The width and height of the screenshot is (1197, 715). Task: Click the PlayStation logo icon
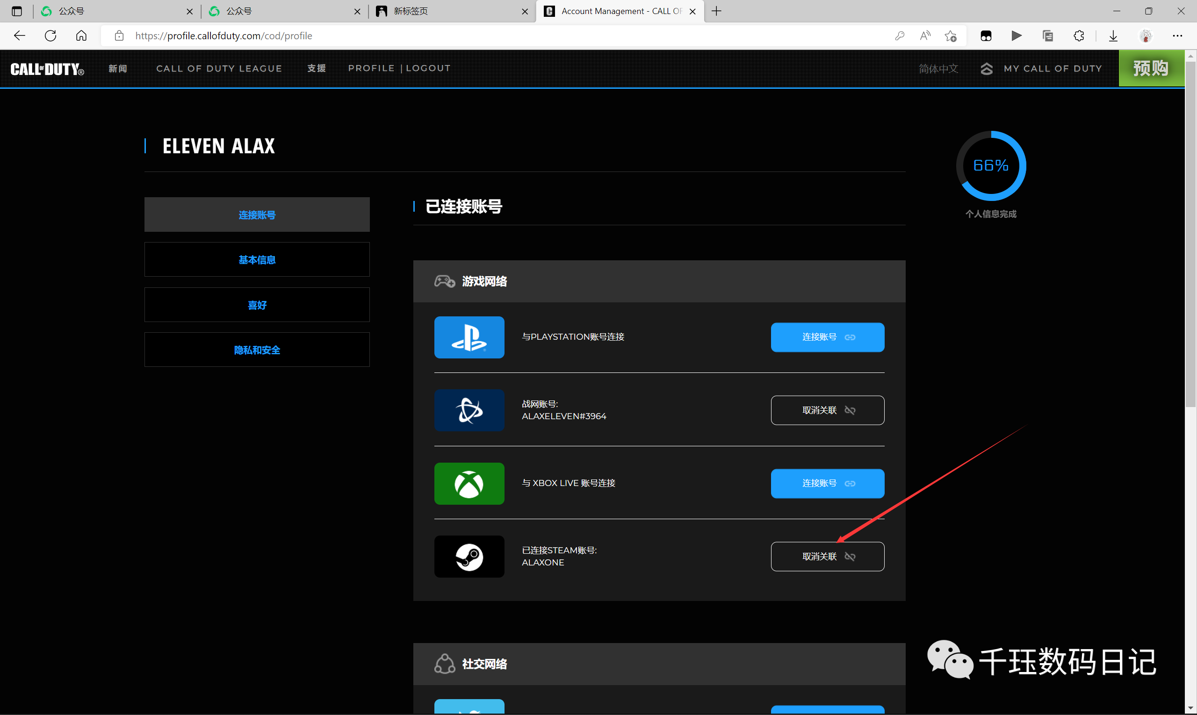tap(469, 337)
